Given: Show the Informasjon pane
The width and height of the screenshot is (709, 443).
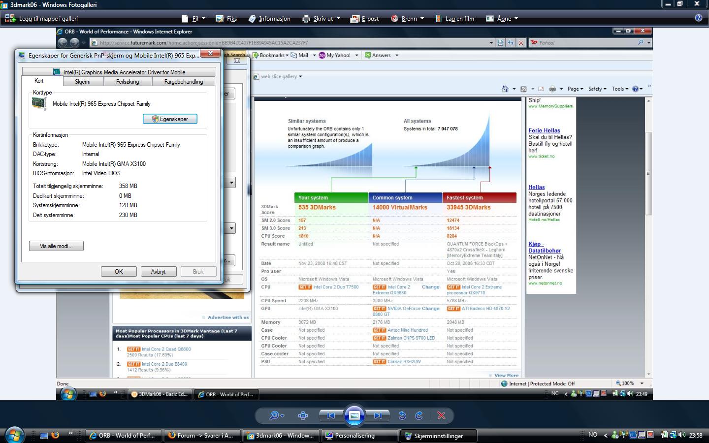Looking at the screenshot, I should (269, 19).
